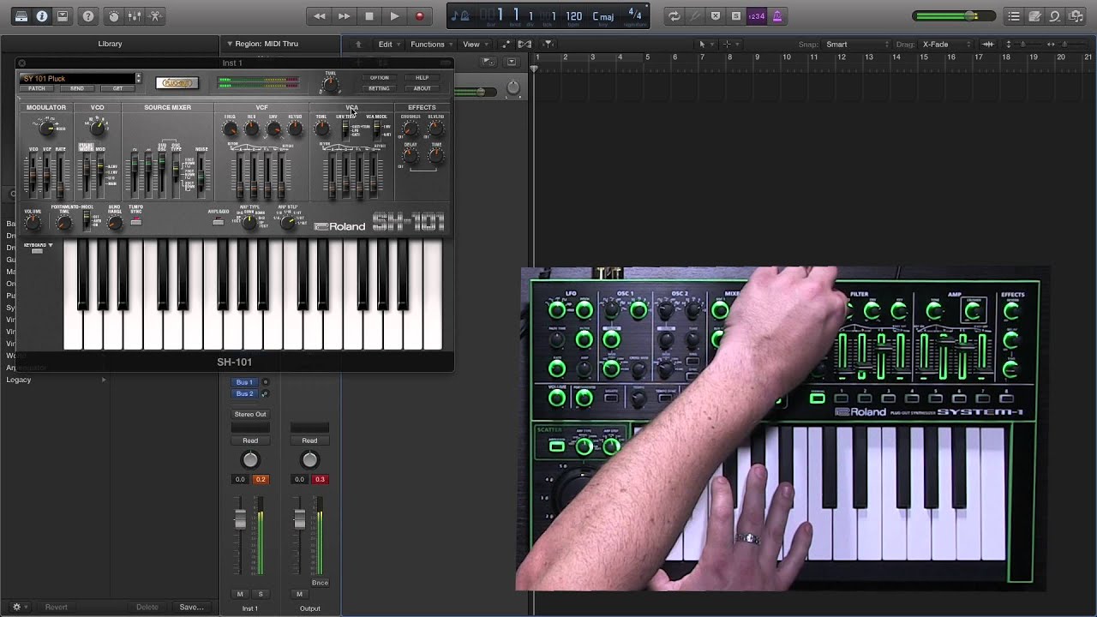The width and height of the screenshot is (1097, 617).
Task: Open Inst 1 automation Read dropdown
Action: tap(250, 440)
